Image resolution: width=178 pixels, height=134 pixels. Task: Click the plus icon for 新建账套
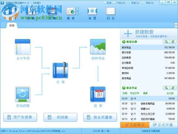coord(128,34)
